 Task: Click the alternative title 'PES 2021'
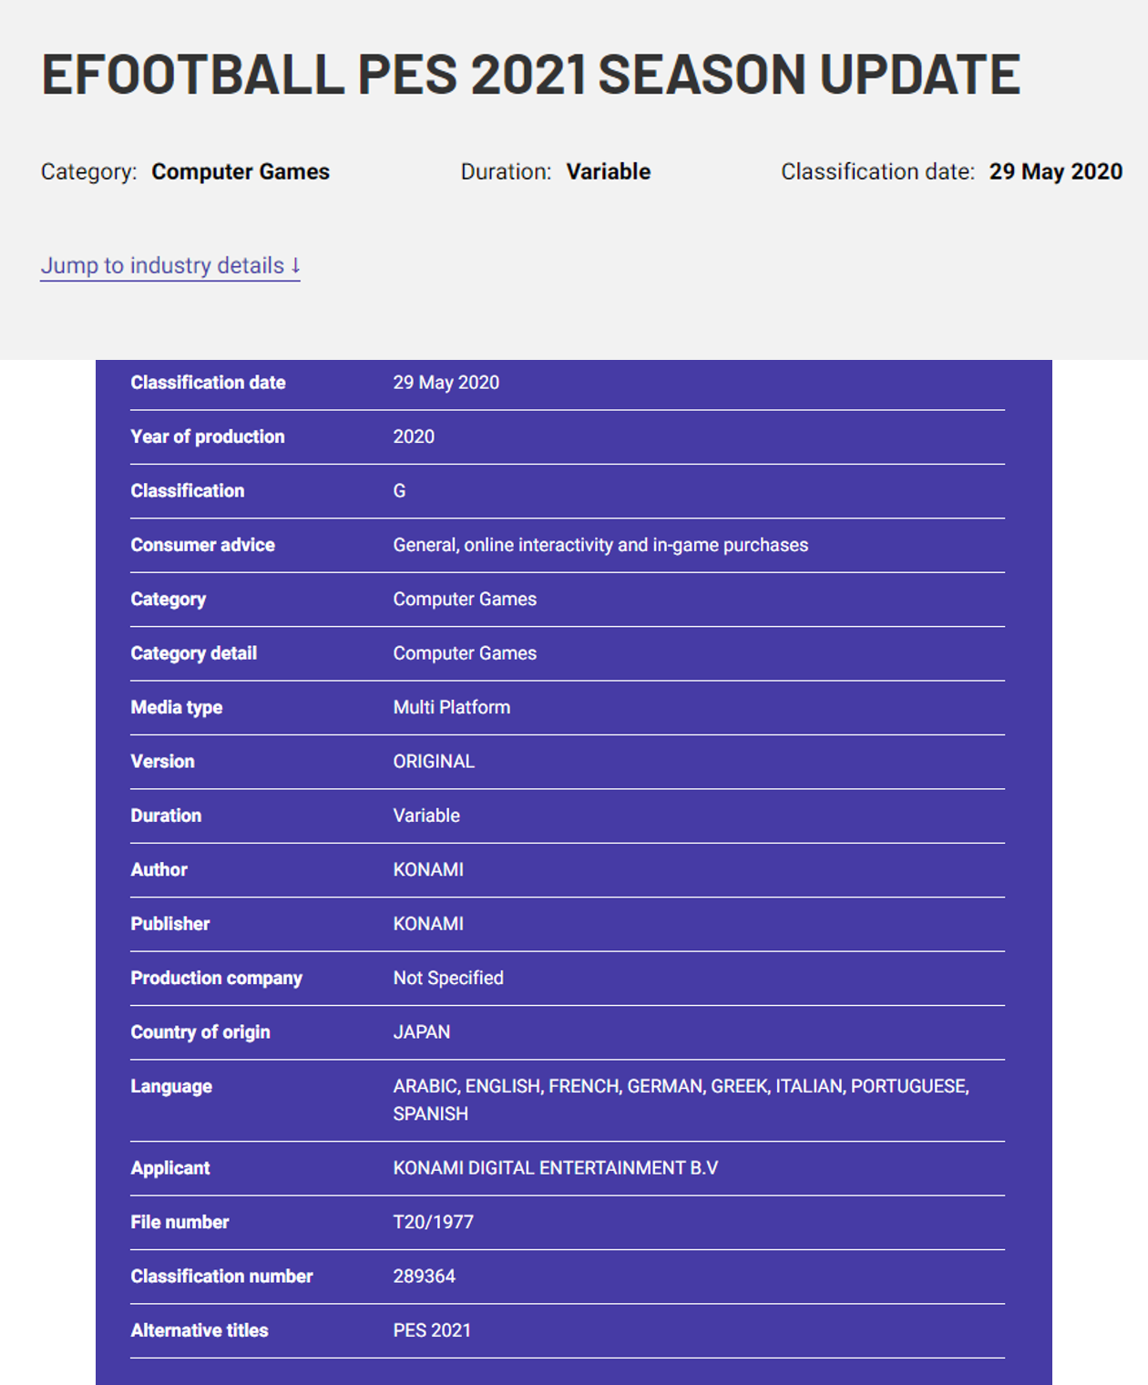(432, 1330)
